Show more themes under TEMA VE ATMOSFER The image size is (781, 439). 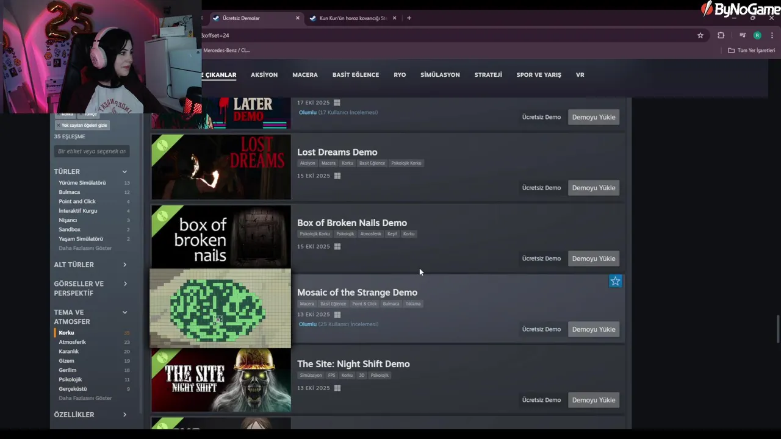(85, 398)
